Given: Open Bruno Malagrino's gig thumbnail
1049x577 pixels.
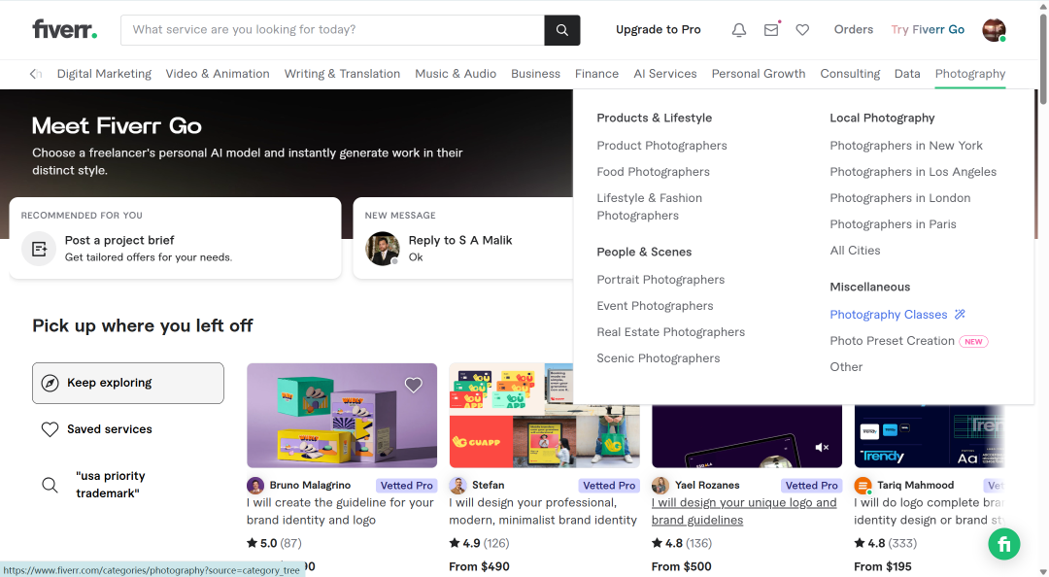Looking at the screenshot, I should click(342, 415).
